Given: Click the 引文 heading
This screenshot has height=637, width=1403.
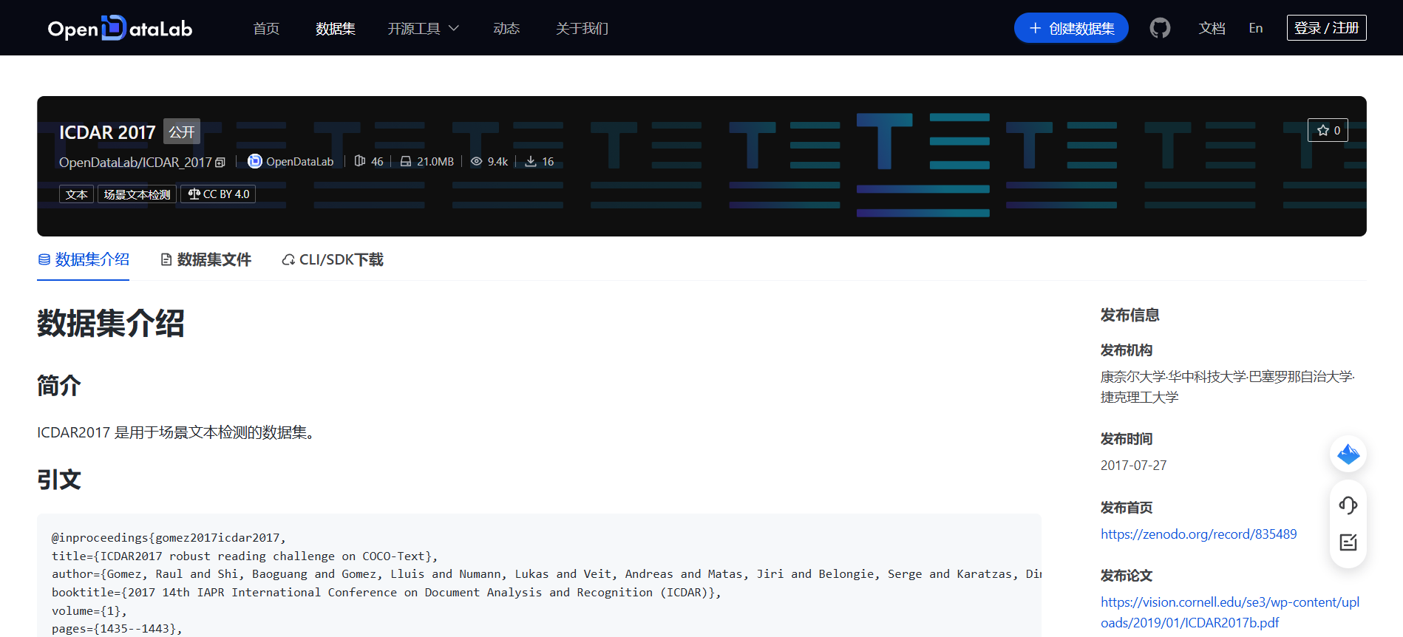Looking at the screenshot, I should click(59, 480).
